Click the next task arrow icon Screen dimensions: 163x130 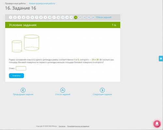(102, 90)
